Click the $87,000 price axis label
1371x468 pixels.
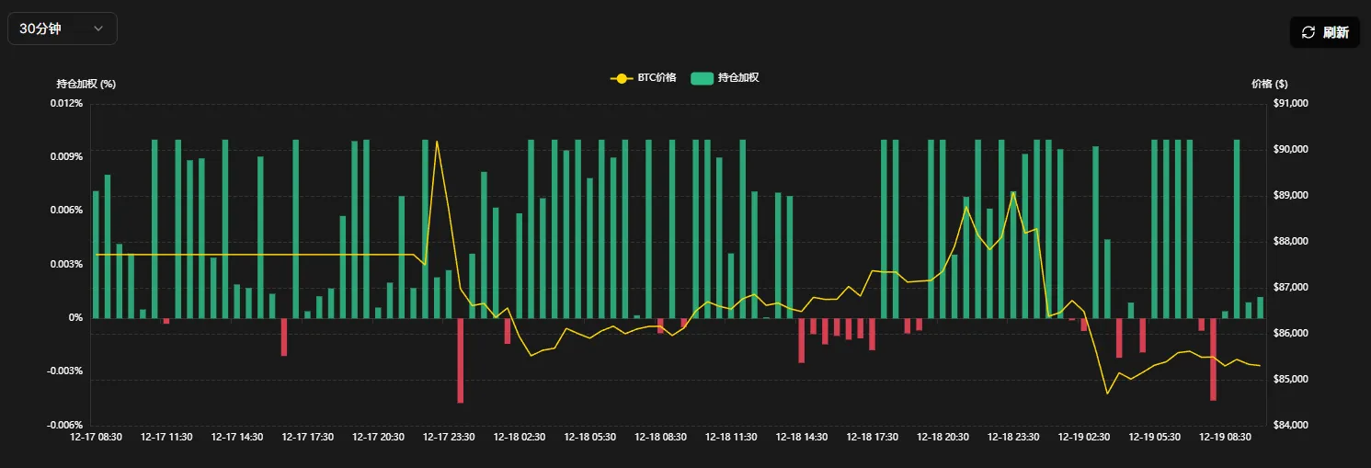point(1290,288)
